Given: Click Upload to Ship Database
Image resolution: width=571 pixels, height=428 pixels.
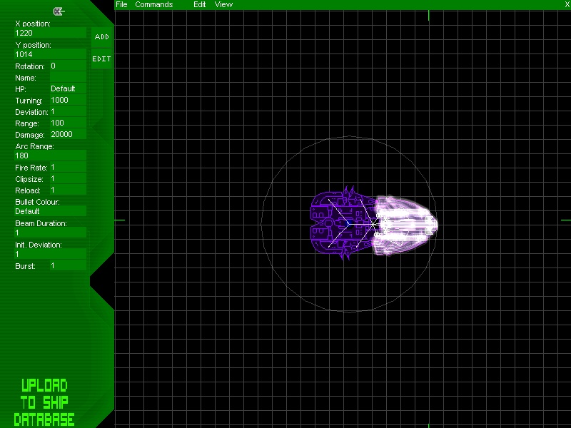Looking at the screenshot, I should (44, 402).
